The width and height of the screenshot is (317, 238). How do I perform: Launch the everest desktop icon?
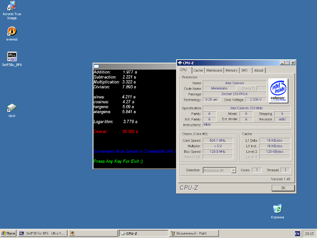(12, 34)
